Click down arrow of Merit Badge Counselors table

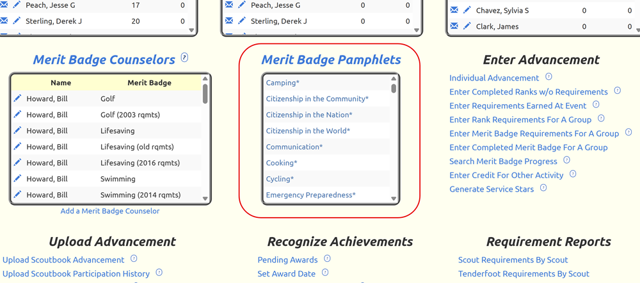(205, 199)
